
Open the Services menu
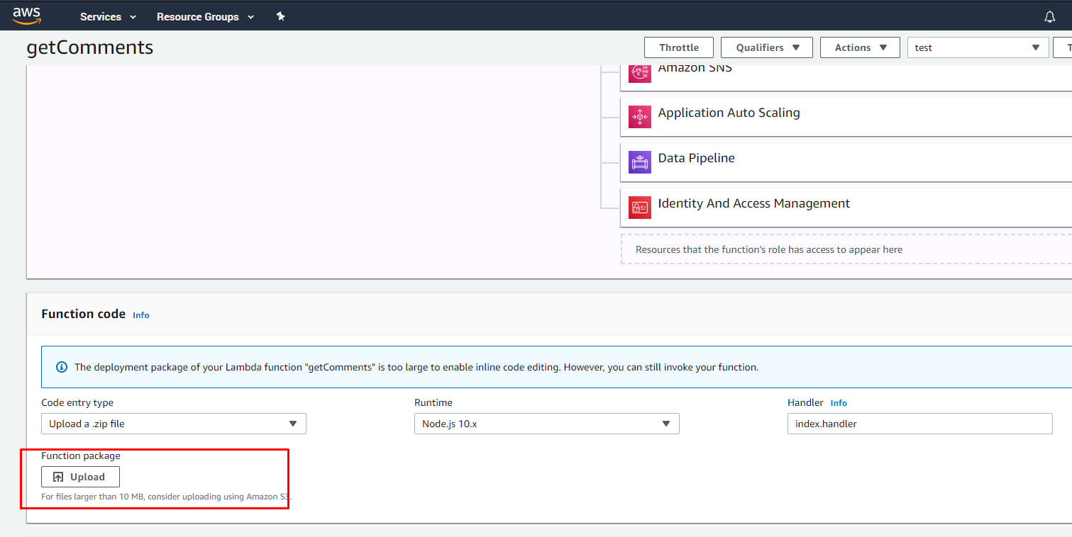point(108,16)
